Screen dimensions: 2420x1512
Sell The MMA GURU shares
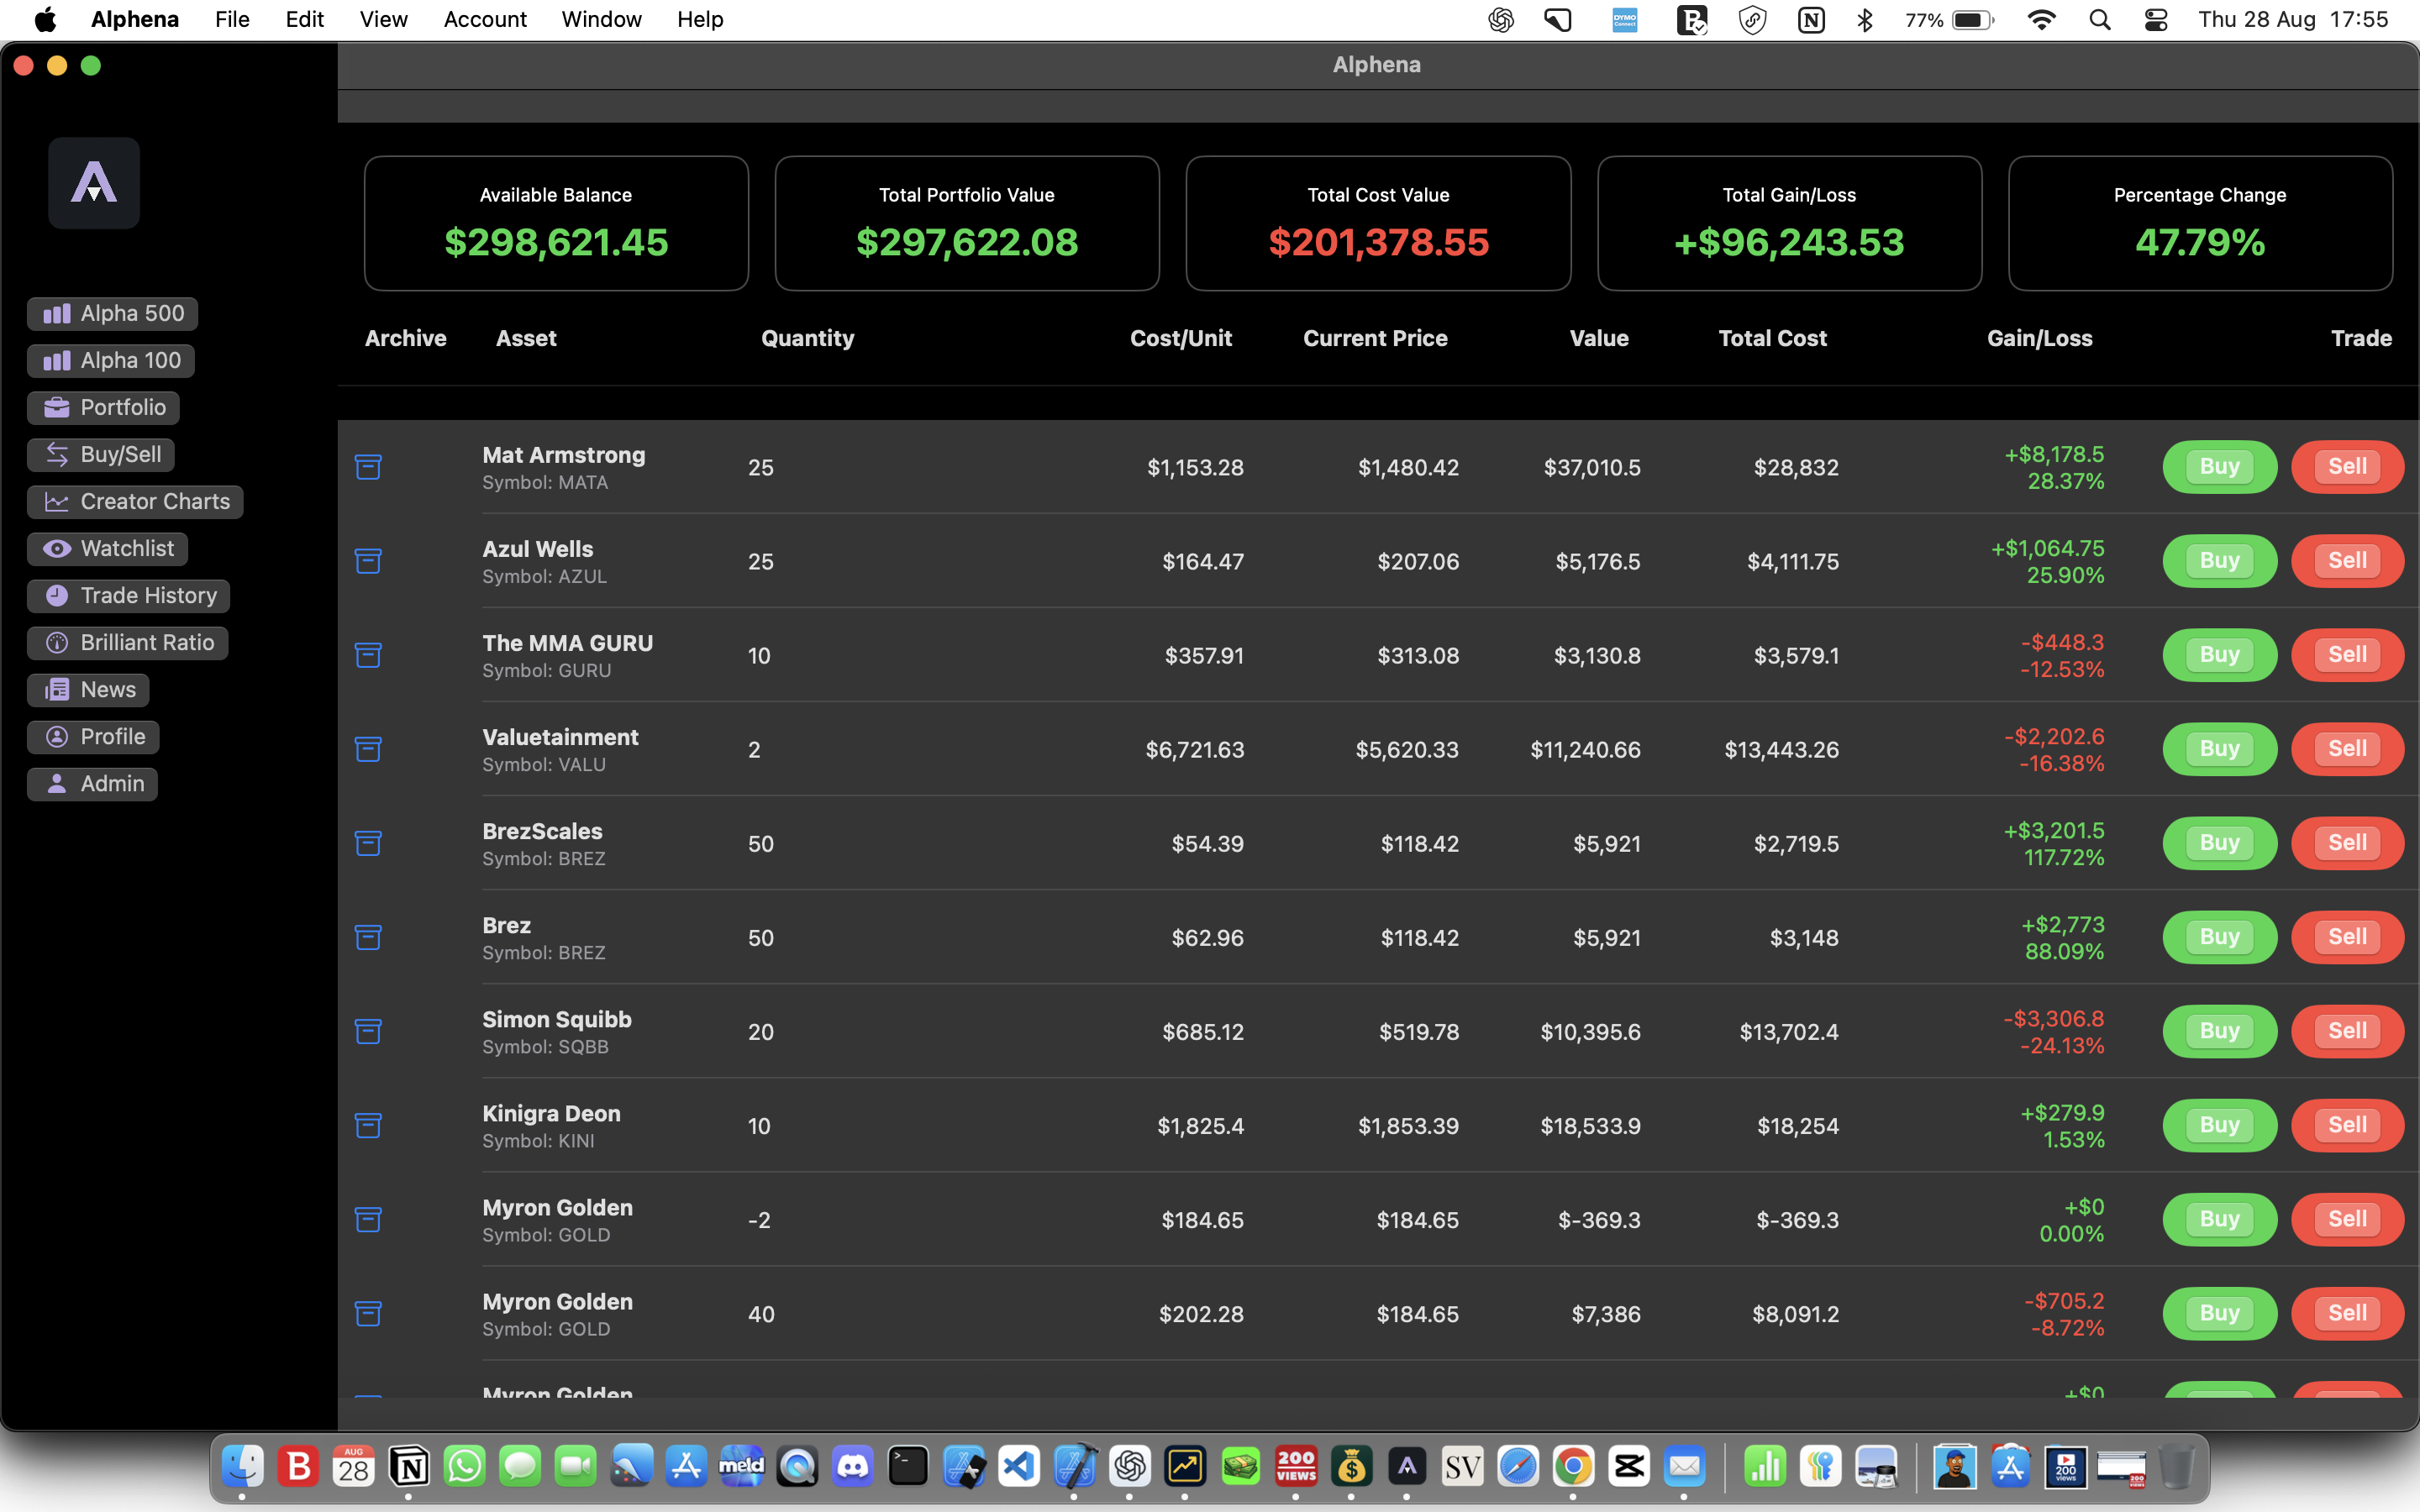(2347, 655)
